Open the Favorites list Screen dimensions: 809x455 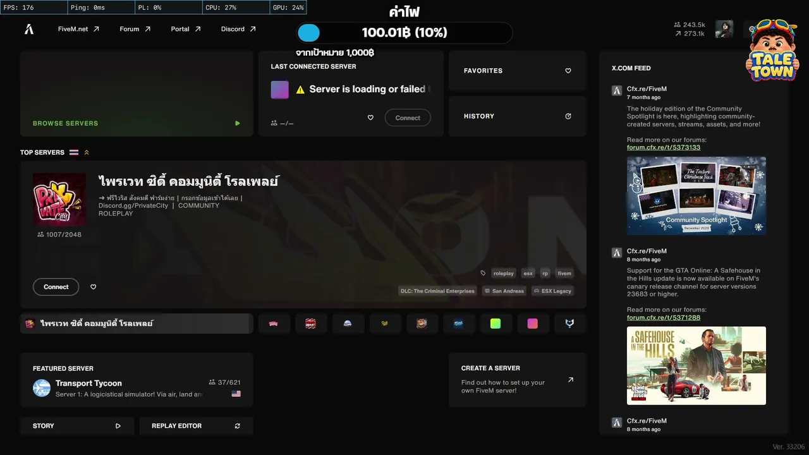[x=518, y=71]
